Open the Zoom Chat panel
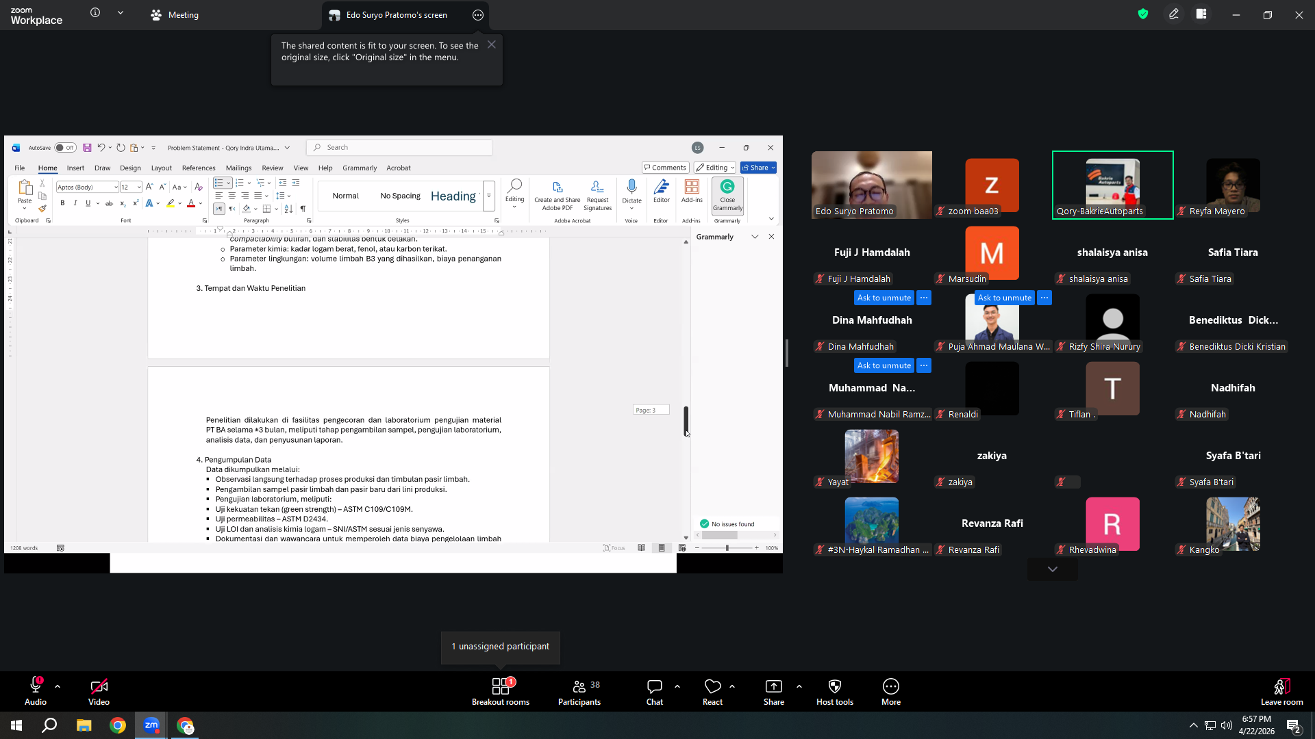Image resolution: width=1315 pixels, height=739 pixels. [655, 692]
